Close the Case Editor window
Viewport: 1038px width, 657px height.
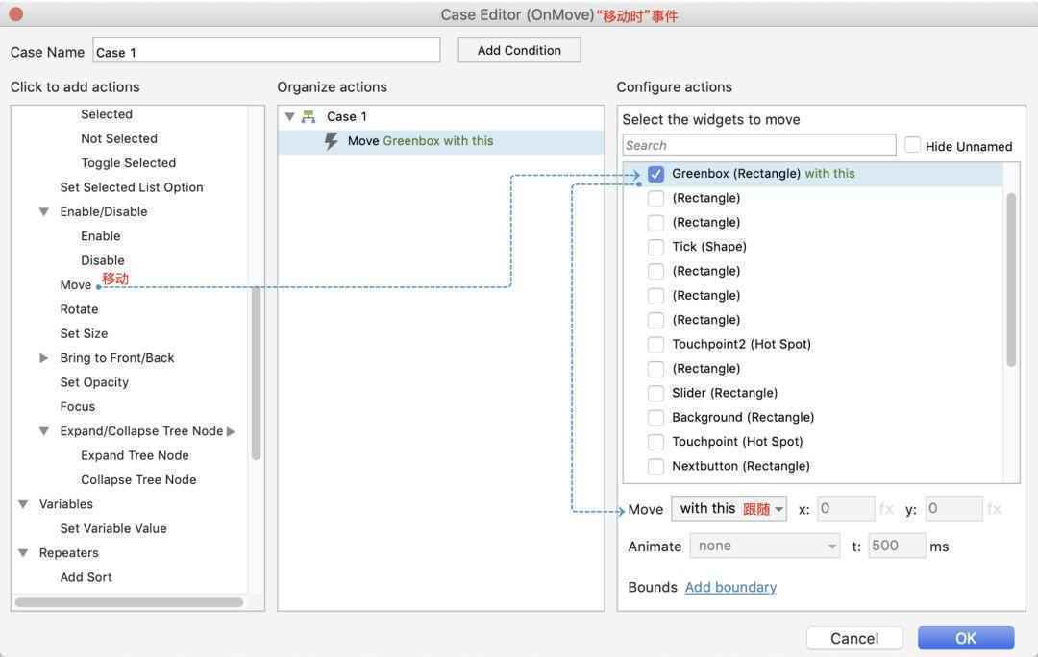[x=16, y=13]
